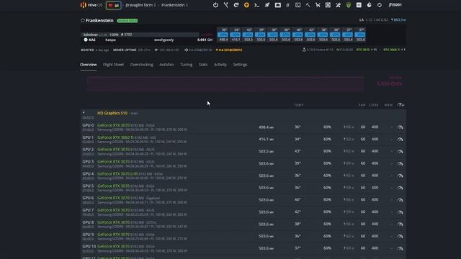Click the 416.1 hashrate in GPU 1 row
461x259 pixels.
(266, 139)
